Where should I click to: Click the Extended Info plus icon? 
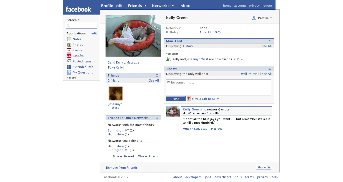point(69,67)
